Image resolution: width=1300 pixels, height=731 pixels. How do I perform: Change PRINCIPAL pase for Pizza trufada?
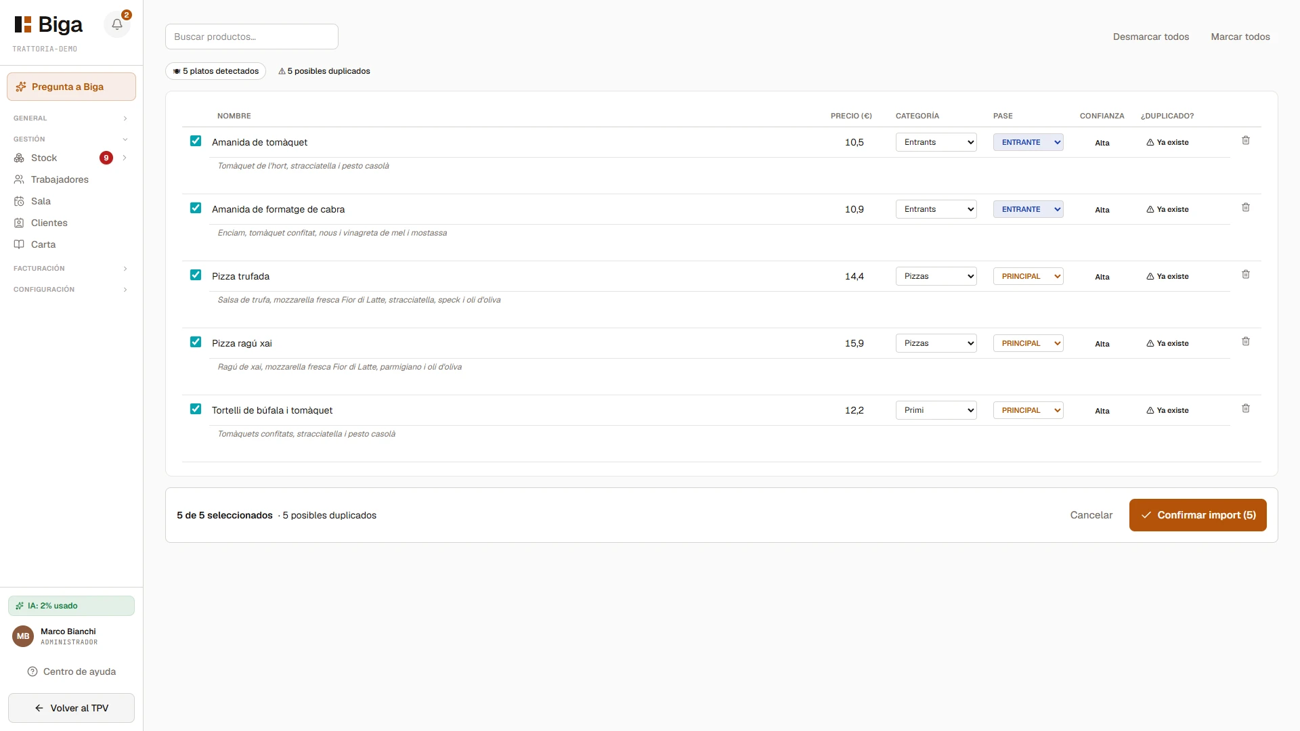pos(1028,276)
